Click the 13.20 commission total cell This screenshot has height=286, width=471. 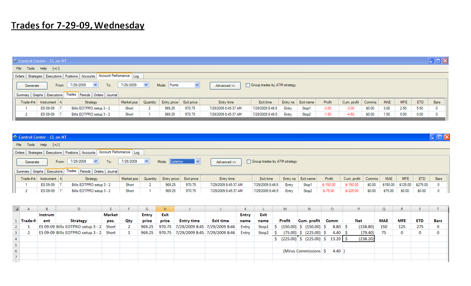point(332,239)
